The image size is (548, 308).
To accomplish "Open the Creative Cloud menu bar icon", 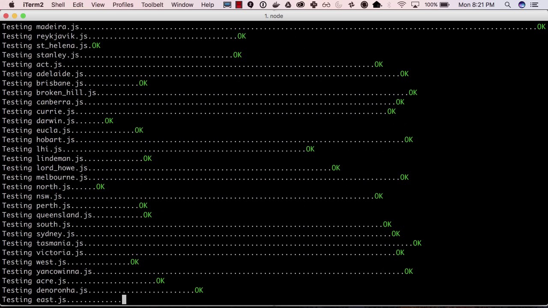I will [x=301, y=5].
